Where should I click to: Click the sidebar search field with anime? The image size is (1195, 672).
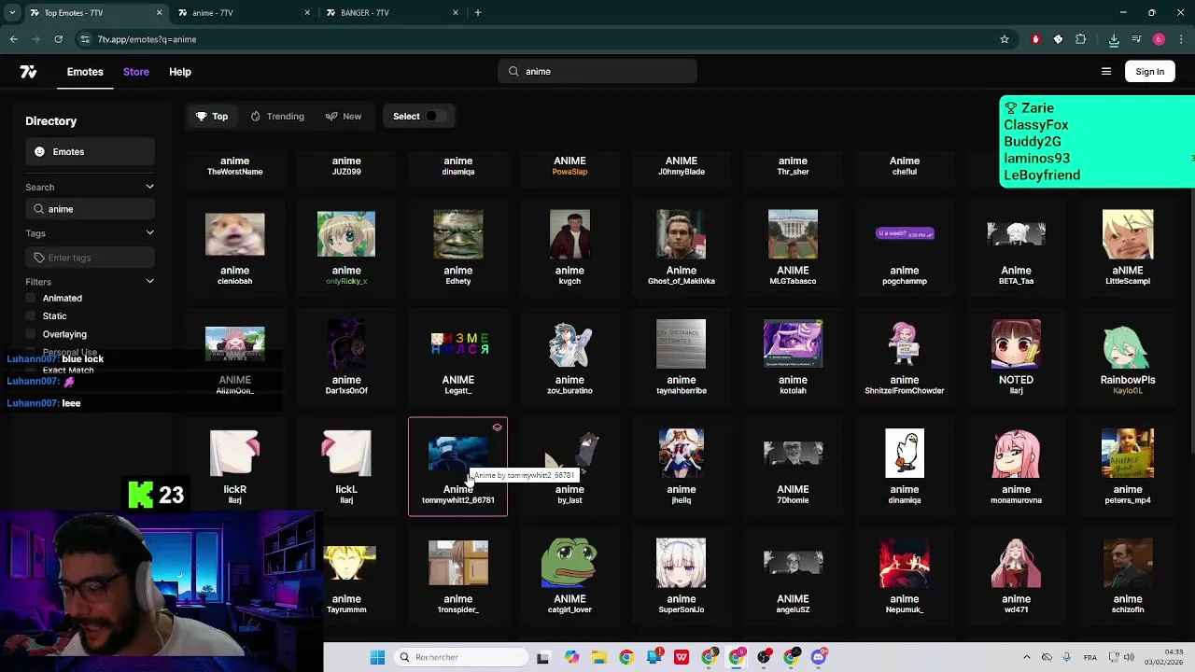coord(90,209)
